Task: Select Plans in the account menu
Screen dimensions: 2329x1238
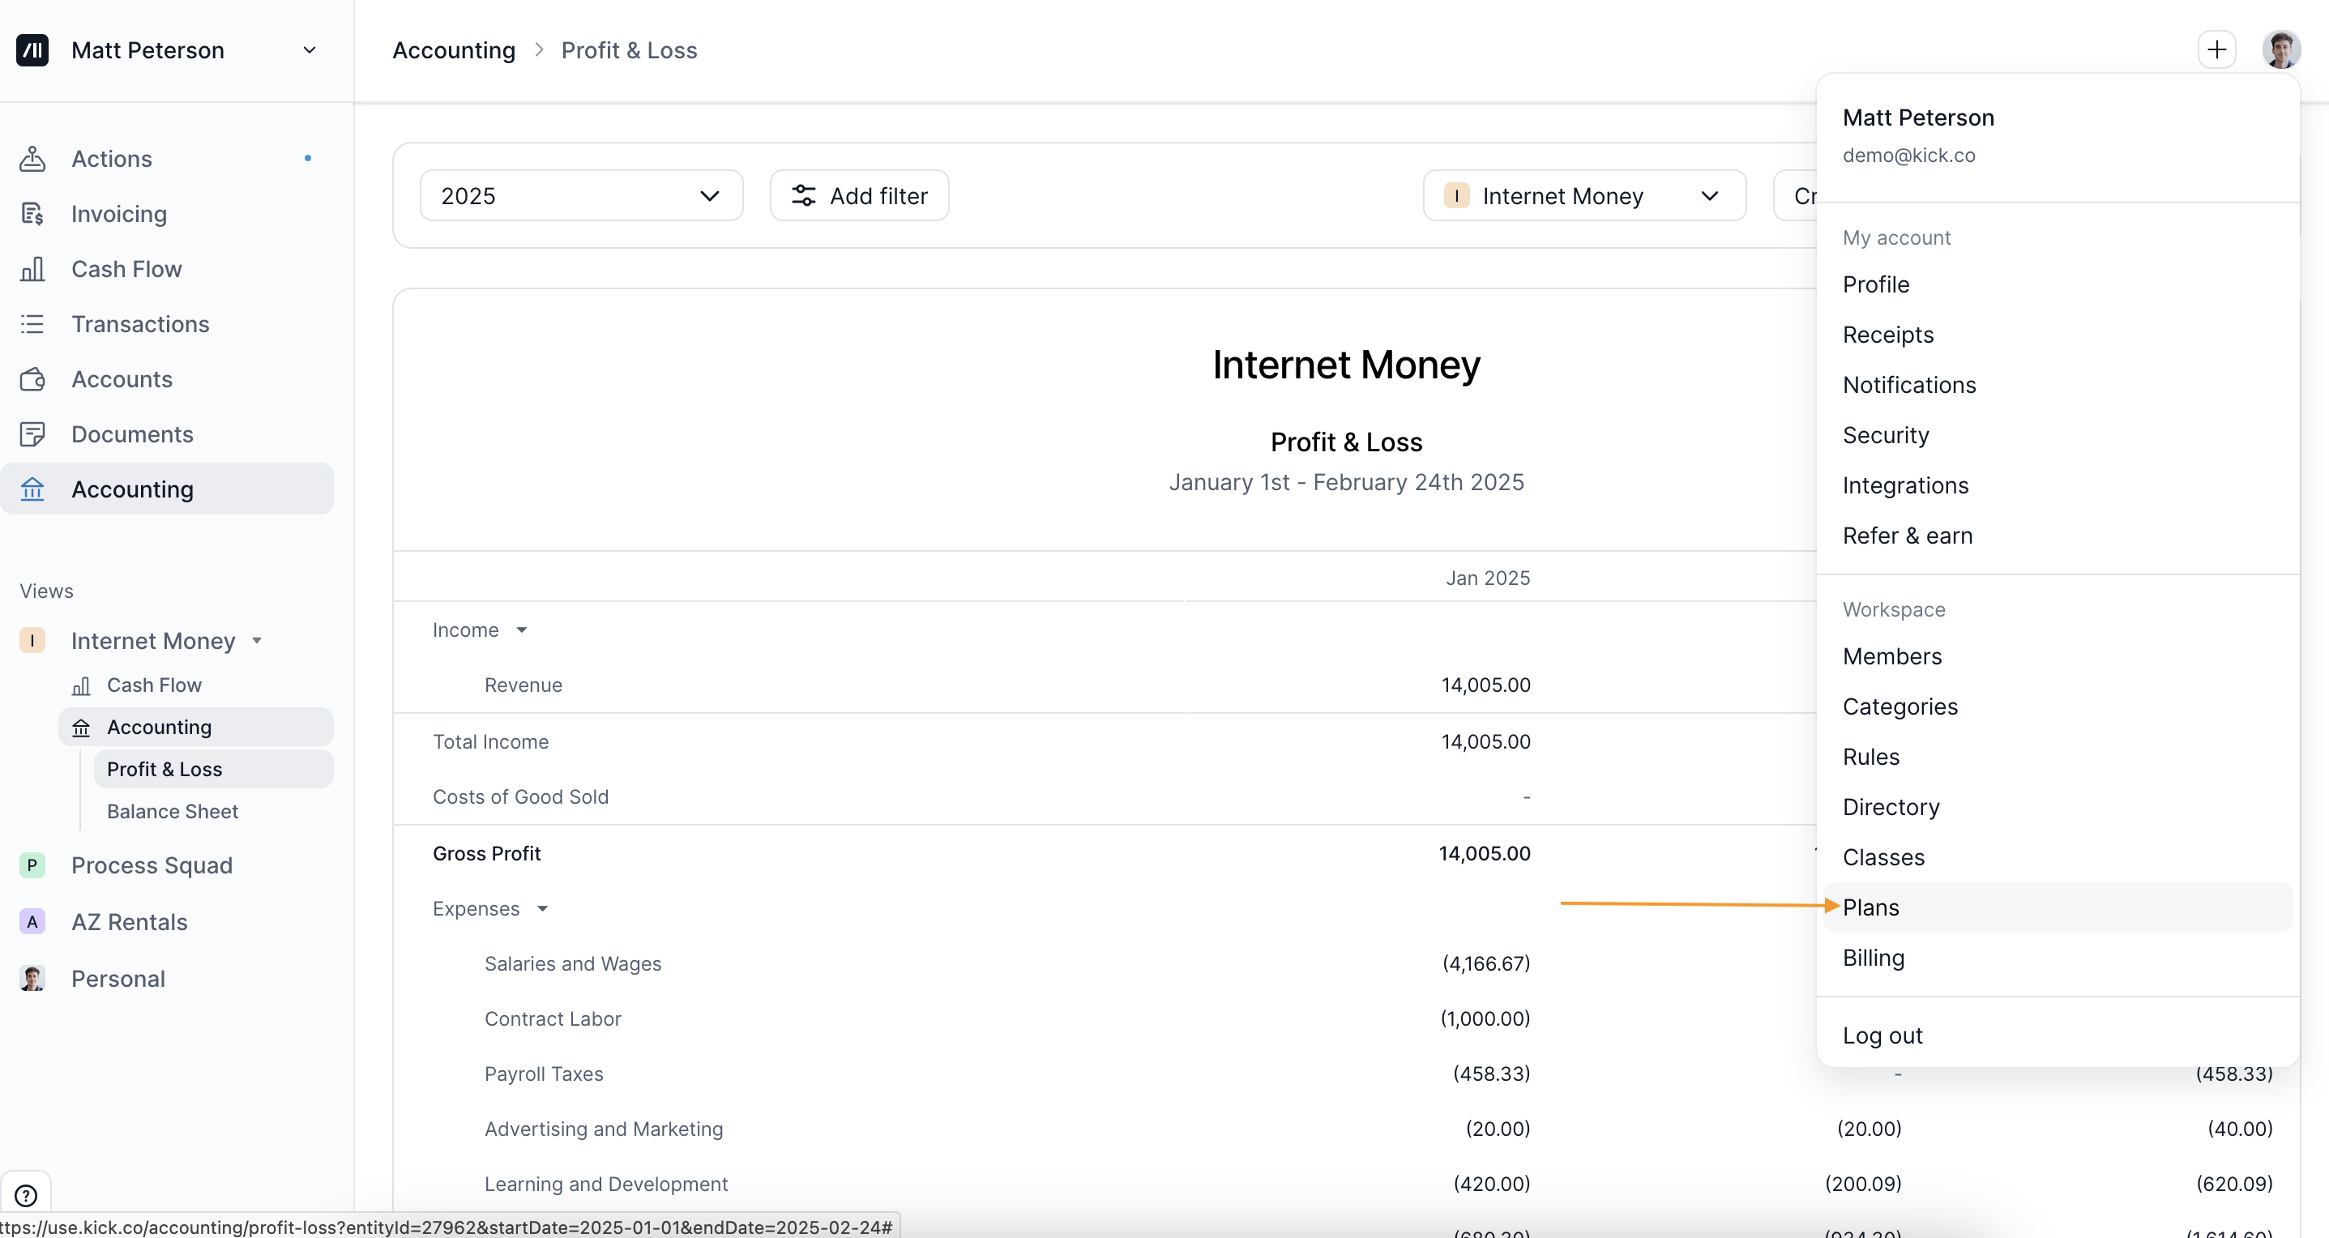Action: tap(1870, 907)
